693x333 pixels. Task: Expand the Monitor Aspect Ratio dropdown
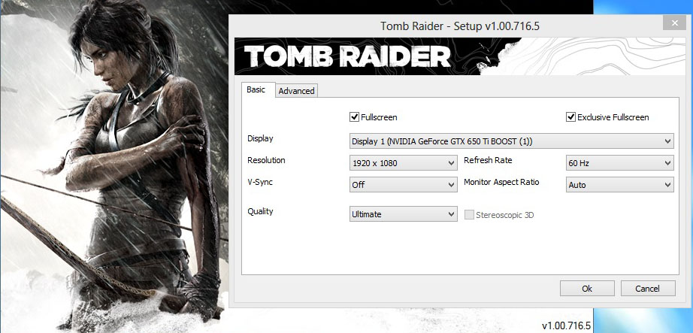pyautogui.click(x=619, y=185)
